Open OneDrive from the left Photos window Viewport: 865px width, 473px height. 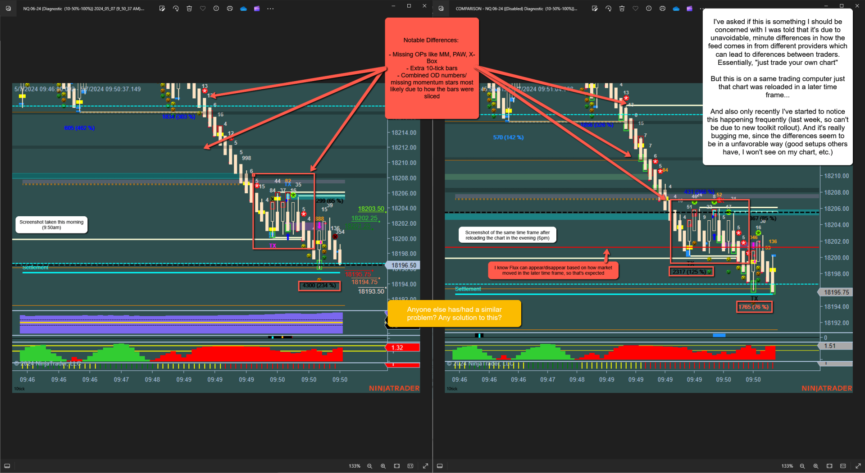[x=243, y=9]
